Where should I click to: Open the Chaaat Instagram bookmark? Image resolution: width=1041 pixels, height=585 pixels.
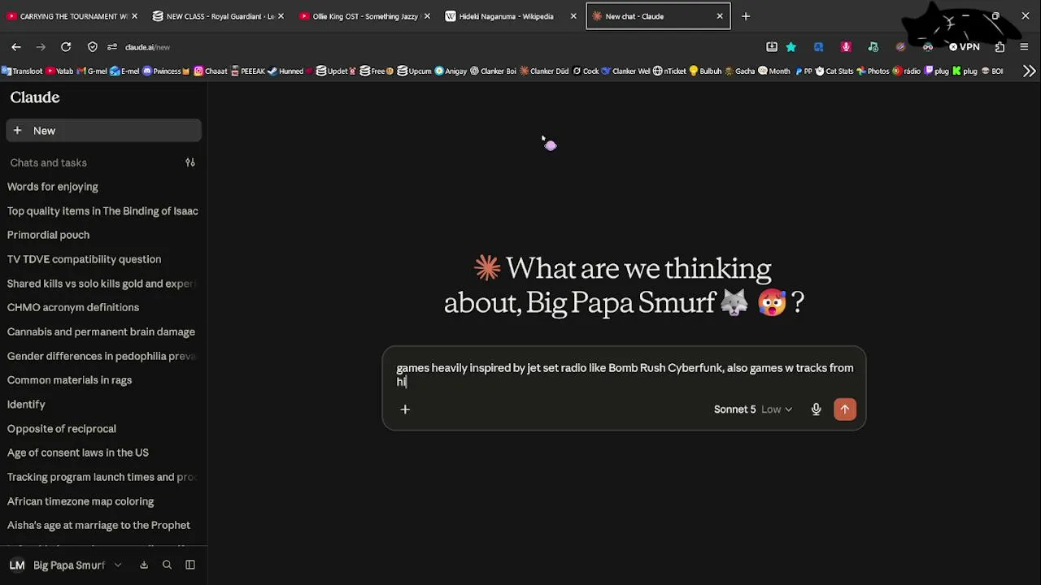(211, 71)
